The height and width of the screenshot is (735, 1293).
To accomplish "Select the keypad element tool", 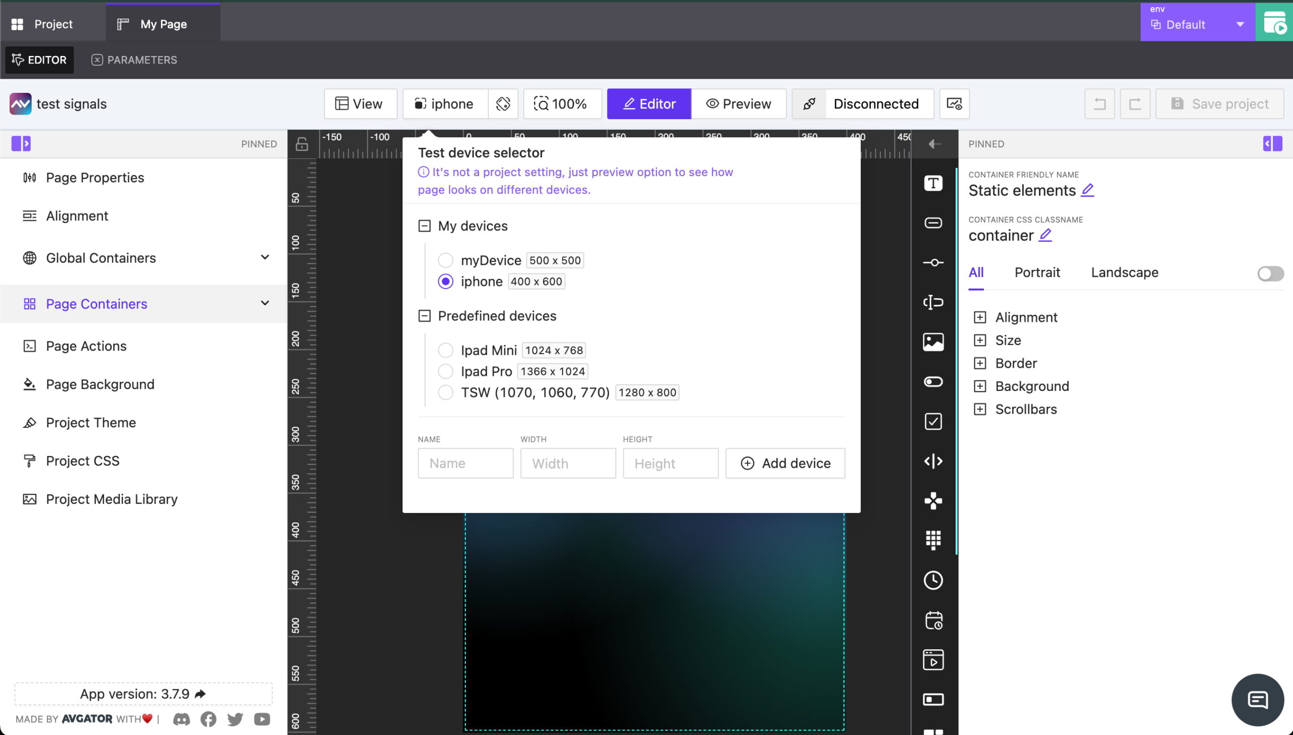I will tap(932, 540).
